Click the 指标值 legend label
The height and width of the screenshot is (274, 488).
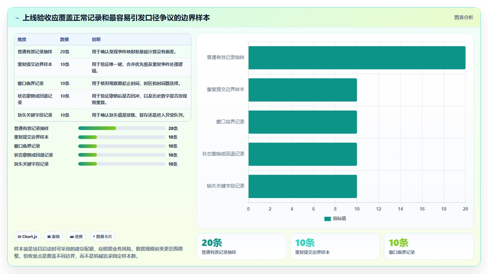point(339,219)
